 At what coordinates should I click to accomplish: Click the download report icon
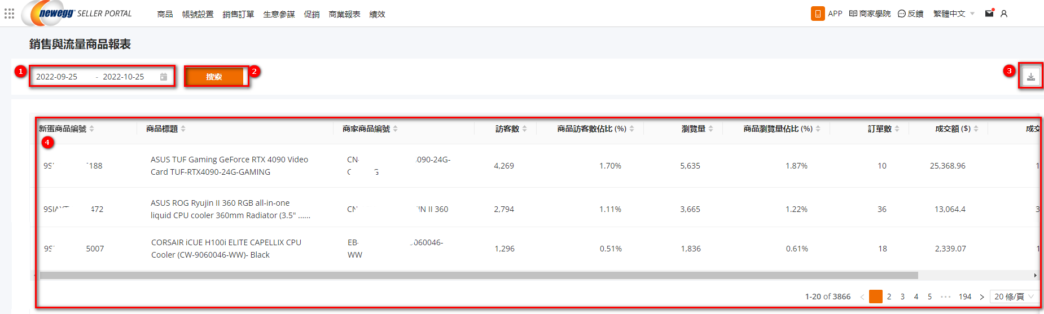(1031, 77)
